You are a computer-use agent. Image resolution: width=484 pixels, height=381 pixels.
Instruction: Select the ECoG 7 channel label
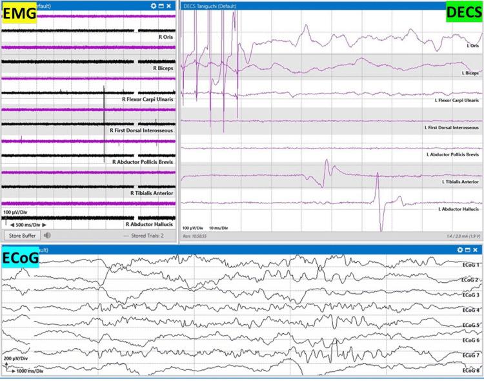(470, 355)
